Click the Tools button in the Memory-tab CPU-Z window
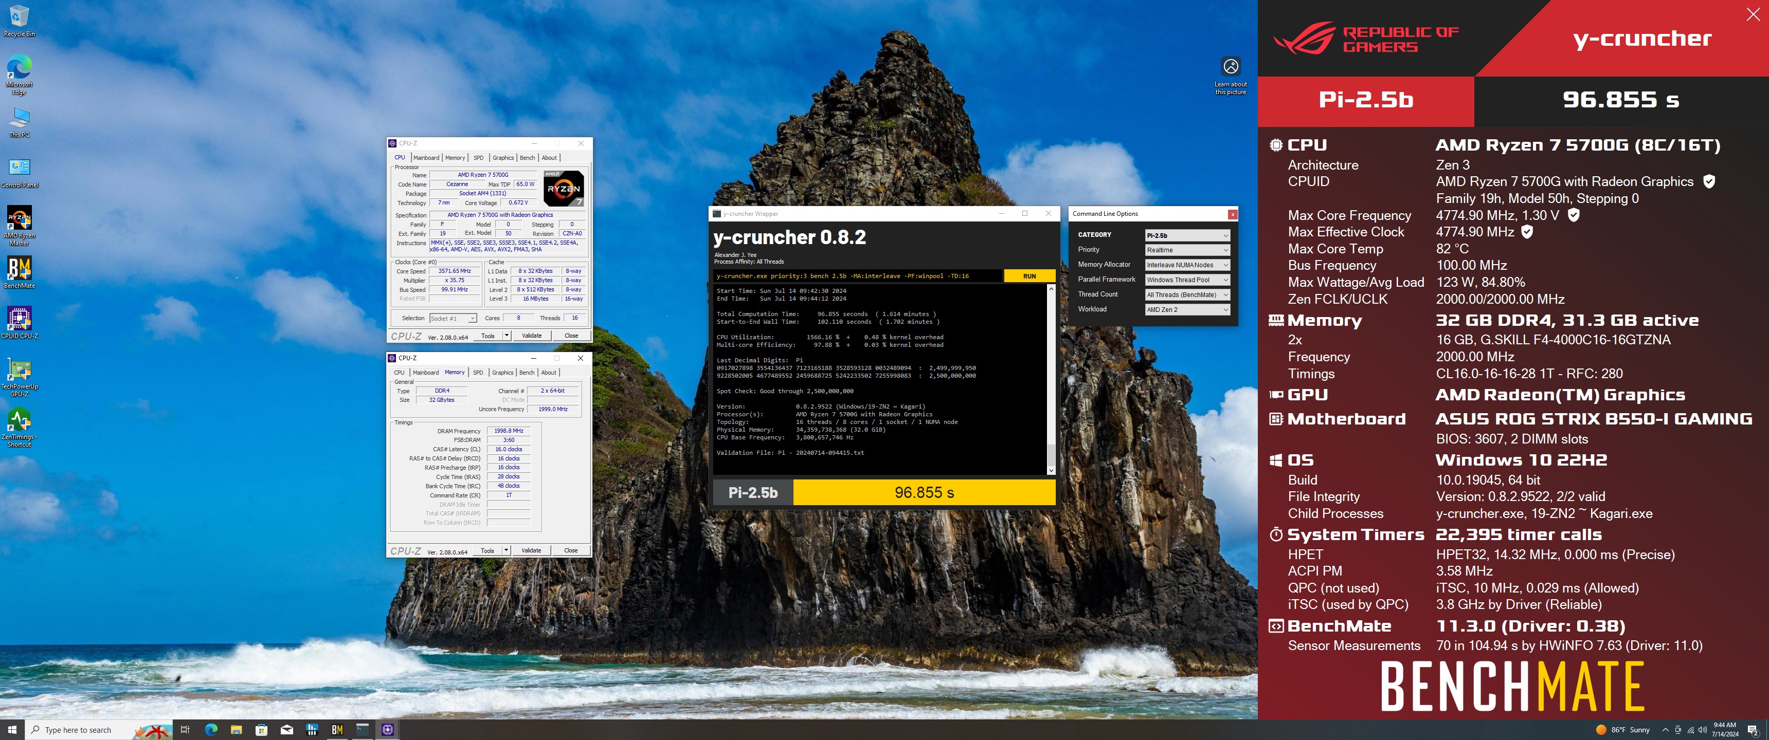The image size is (1769, 740). 488,550
